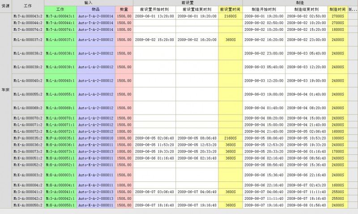Sort by 前设置结束时刻 column header
The width and height of the screenshot is (358, 214).
pyautogui.click(x=197, y=9)
